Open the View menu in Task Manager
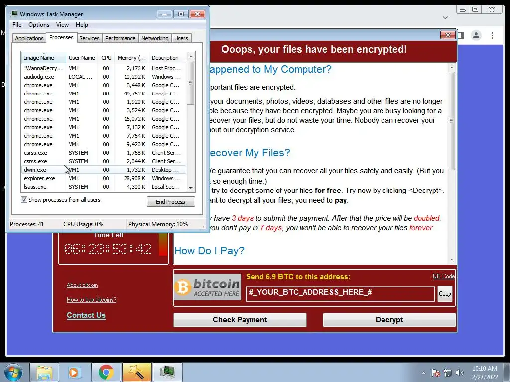Viewport: 510px width, 382px height. click(62, 25)
